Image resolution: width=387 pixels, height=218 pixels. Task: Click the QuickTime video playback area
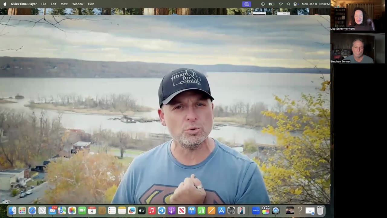[165, 109]
